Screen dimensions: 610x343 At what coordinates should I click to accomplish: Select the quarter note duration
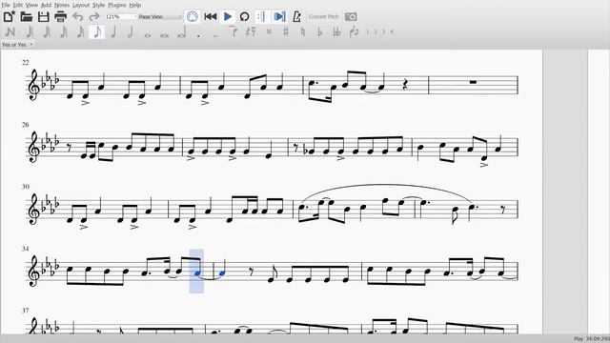pos(113,31)
